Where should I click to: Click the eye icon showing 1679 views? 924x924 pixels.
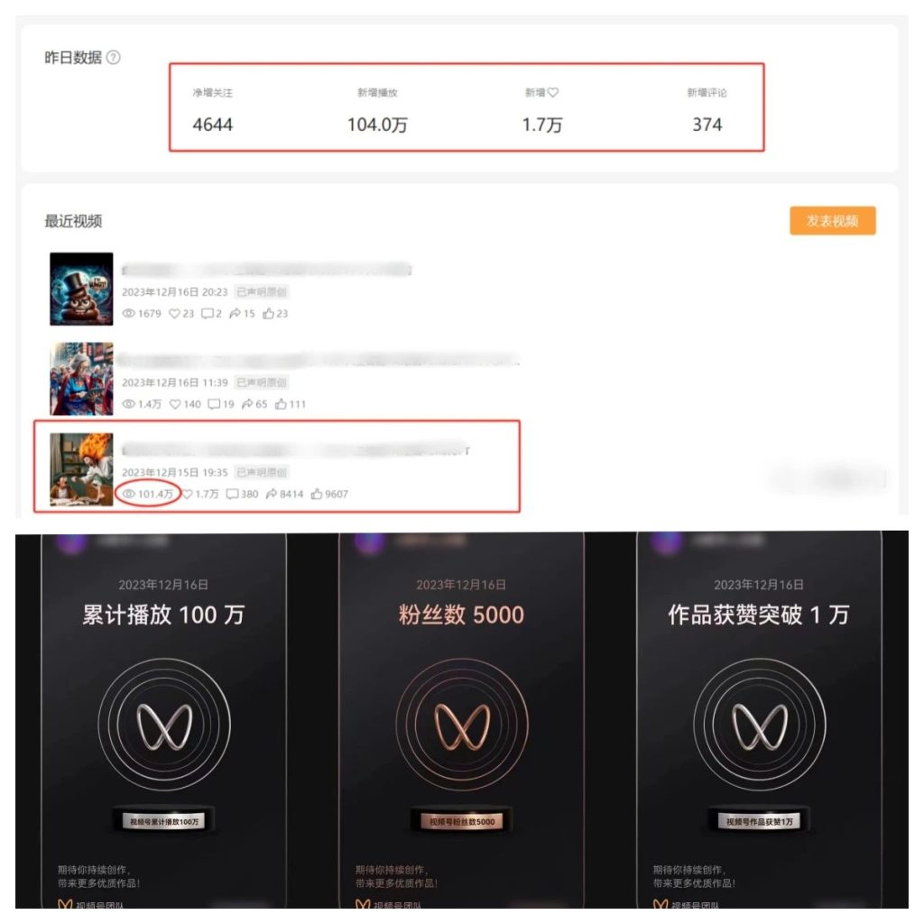(128, 313)
